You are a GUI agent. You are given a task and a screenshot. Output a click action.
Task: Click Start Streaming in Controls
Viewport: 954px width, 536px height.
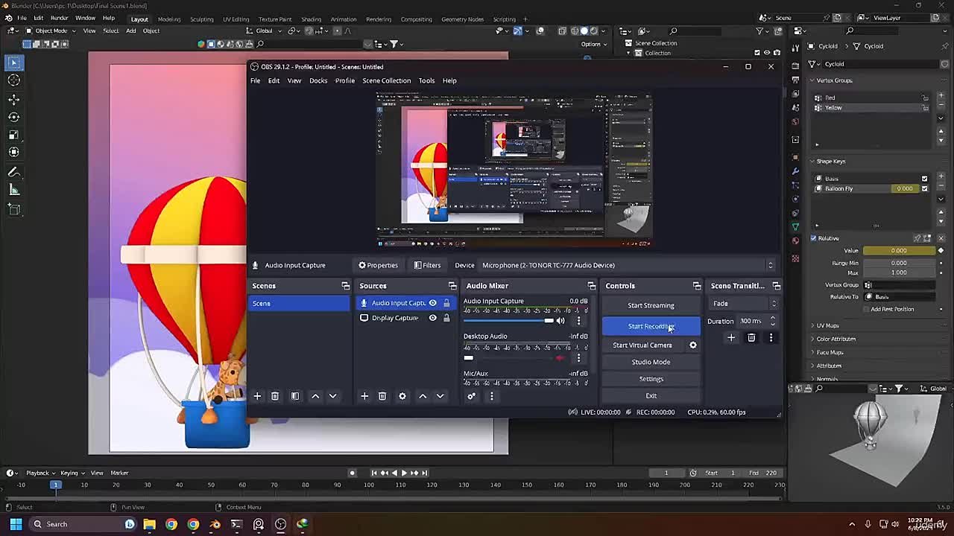click(651, 305)
